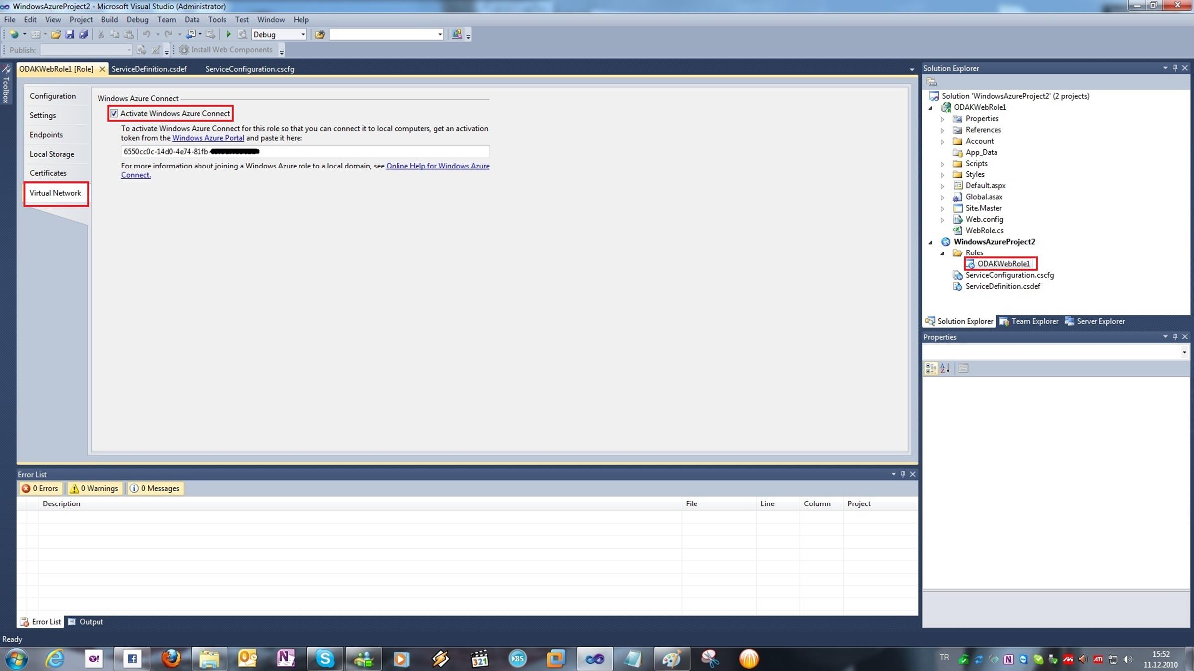Viewport: 1194px width, 671px height.
Task: Open the Find combo box dropdown arrow
Action: coord(440,34)
